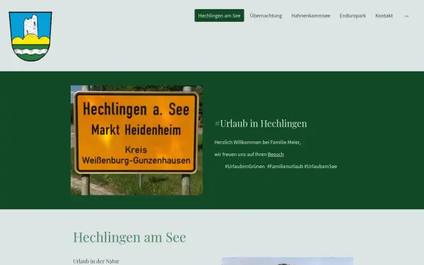Click the Hechlingen a. See town sign photo

pos(136,140)
